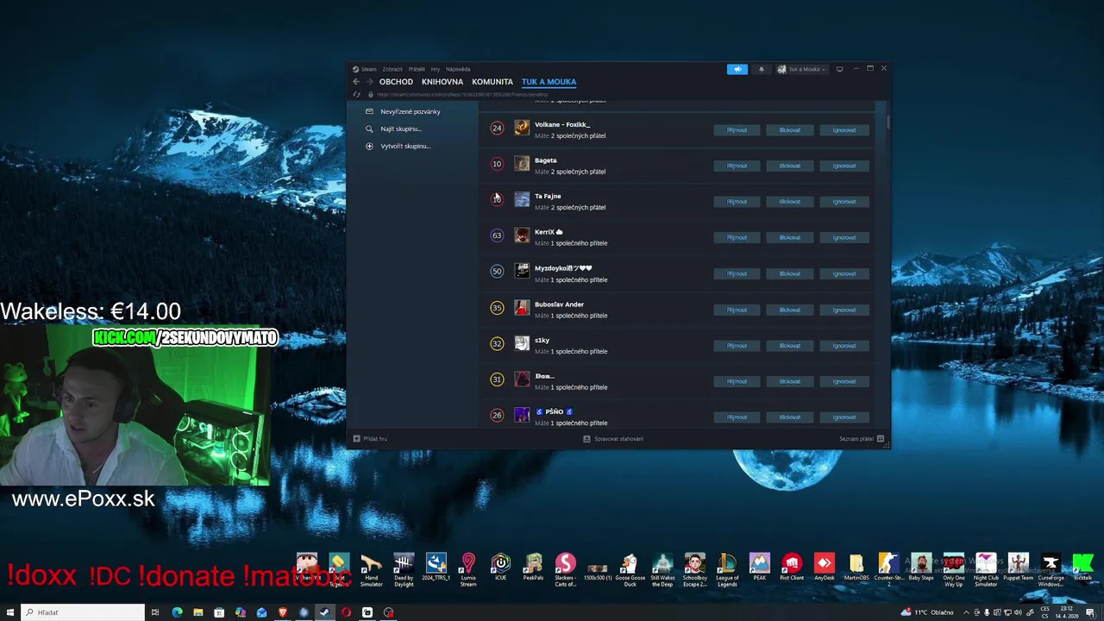Switch Steam to Big Picture mode
This screenshot has height=621, width=1104.
839,69
